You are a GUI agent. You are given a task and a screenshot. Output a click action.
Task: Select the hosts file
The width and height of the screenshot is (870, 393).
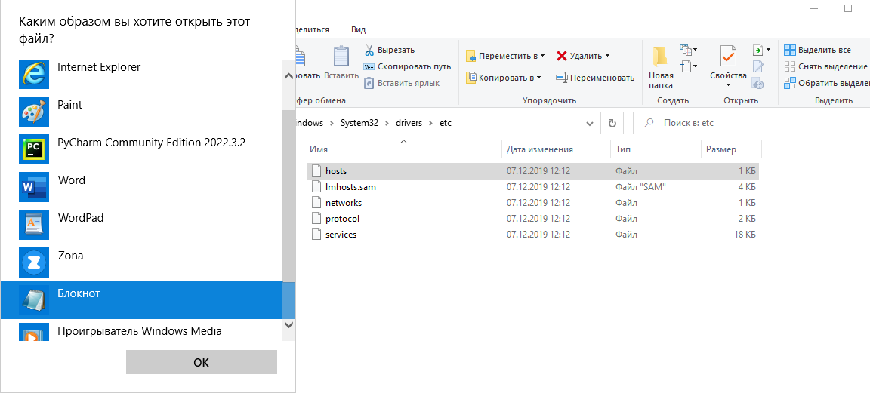(x=532, y=170)
